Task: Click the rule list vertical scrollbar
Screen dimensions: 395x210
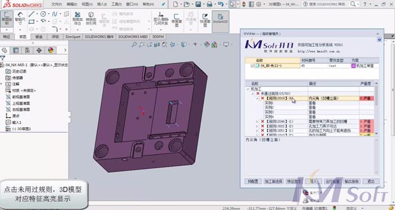Action: (376, 108)
